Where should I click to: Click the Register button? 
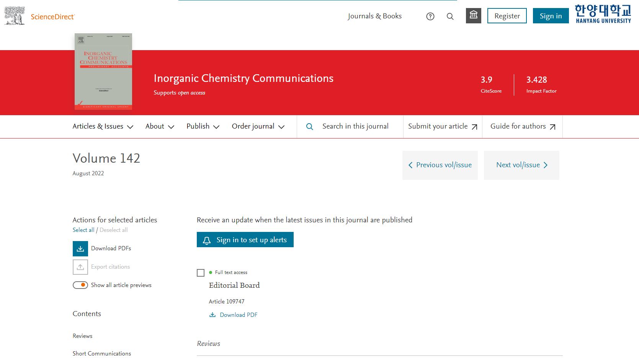[x=507, y=16]
